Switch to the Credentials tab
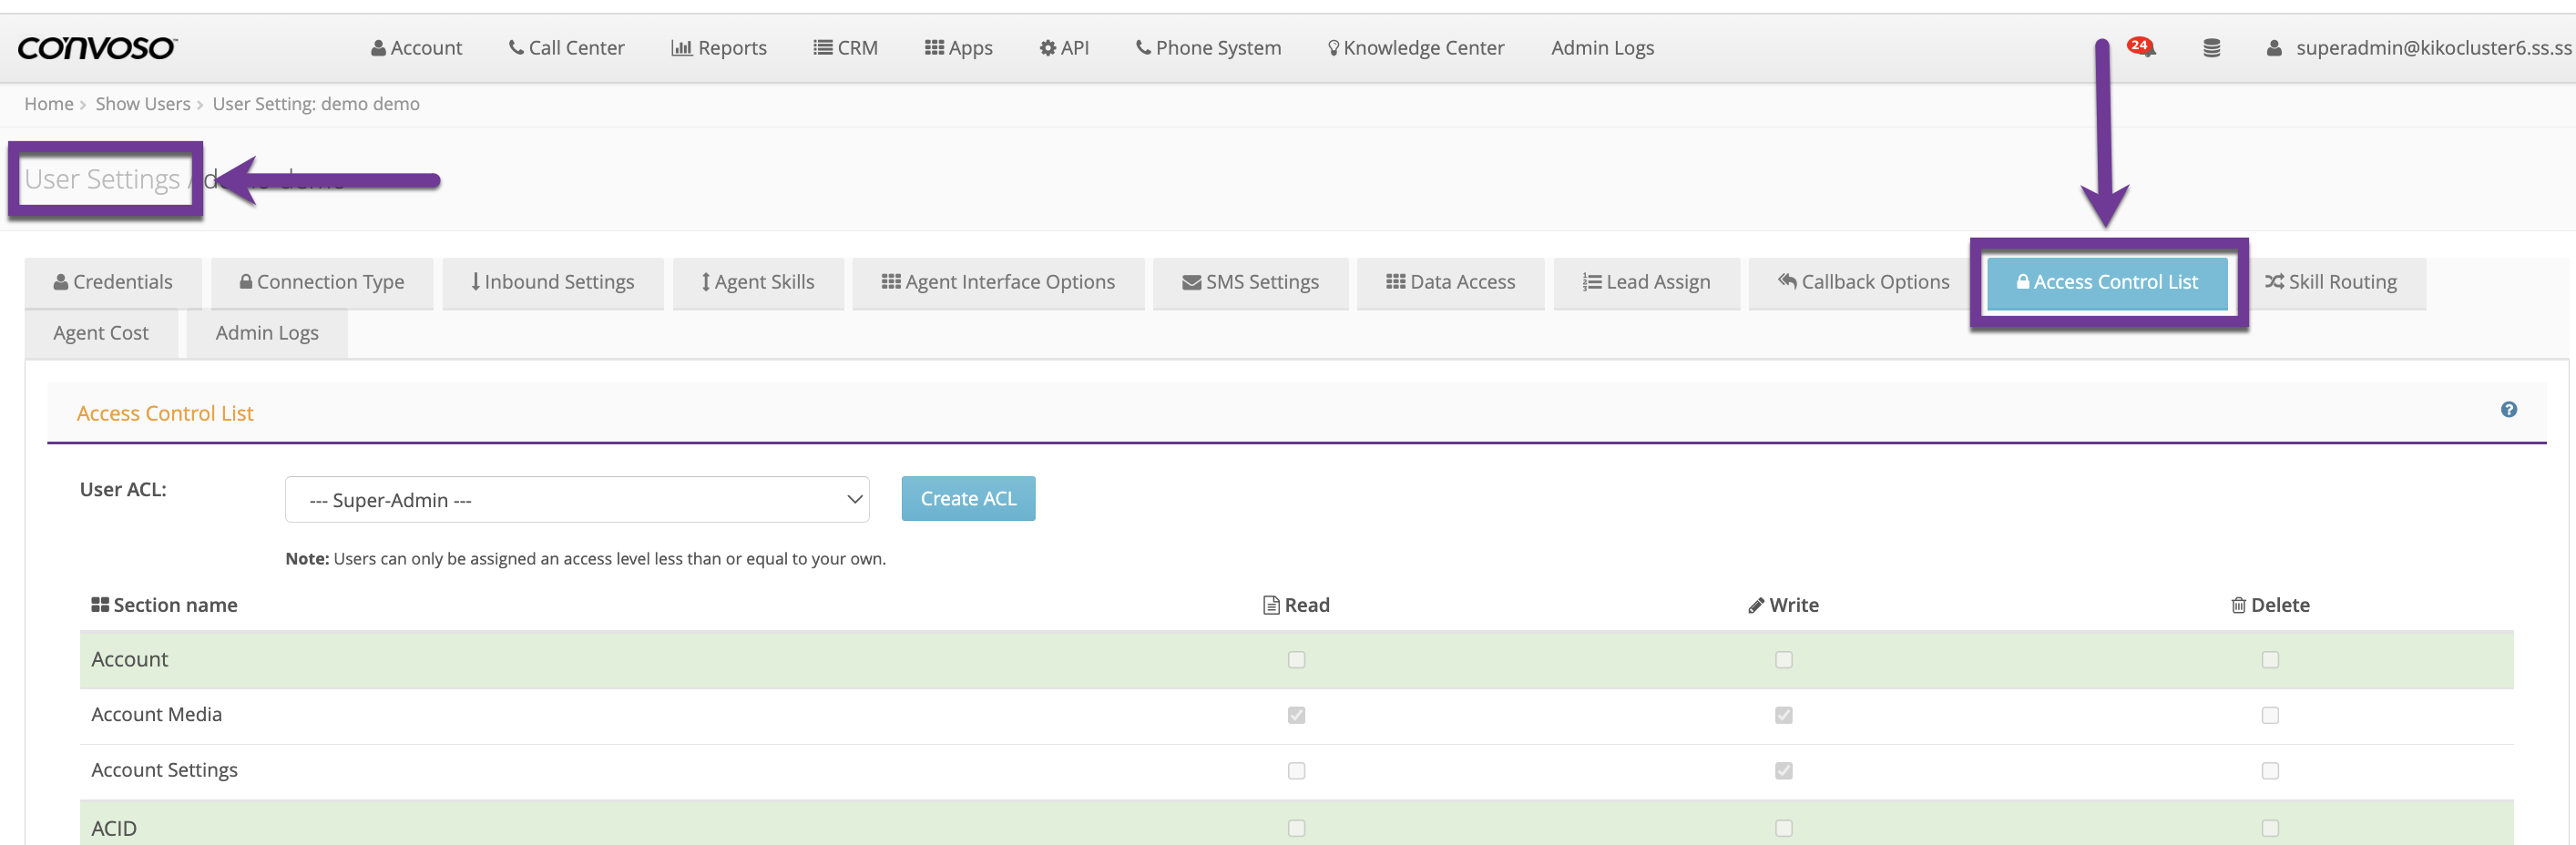Screen dimensions: 2576x845 [x=113, y=282]
